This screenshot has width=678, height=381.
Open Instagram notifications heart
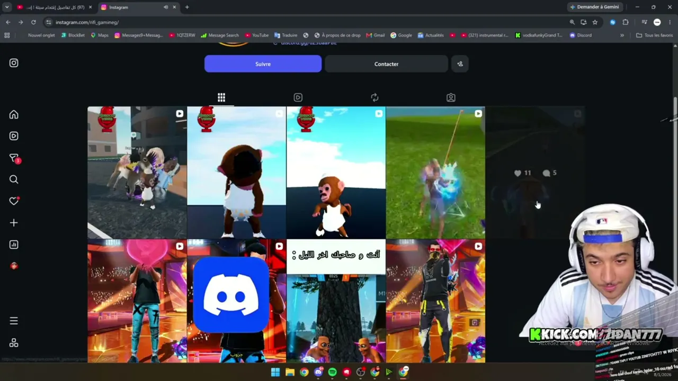14,201
